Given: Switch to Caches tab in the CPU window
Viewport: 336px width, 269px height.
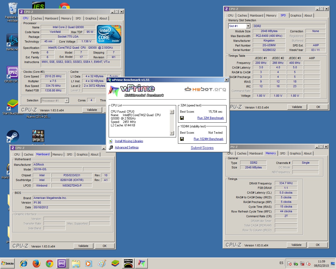Looking at the screenshot, I should [x=37, y=18].
